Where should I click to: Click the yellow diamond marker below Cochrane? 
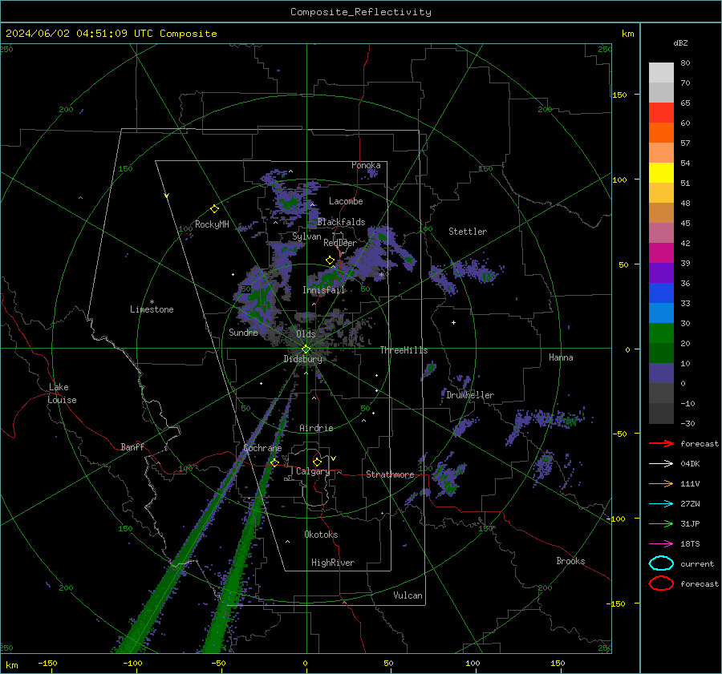click(x=275, y=463)
